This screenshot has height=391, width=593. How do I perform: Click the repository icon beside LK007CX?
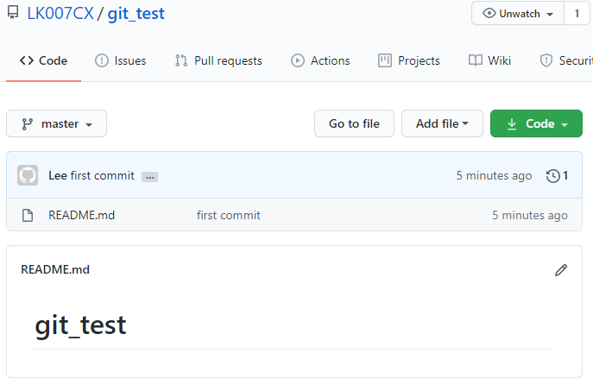pyautogui.click(x=13, y=14)
